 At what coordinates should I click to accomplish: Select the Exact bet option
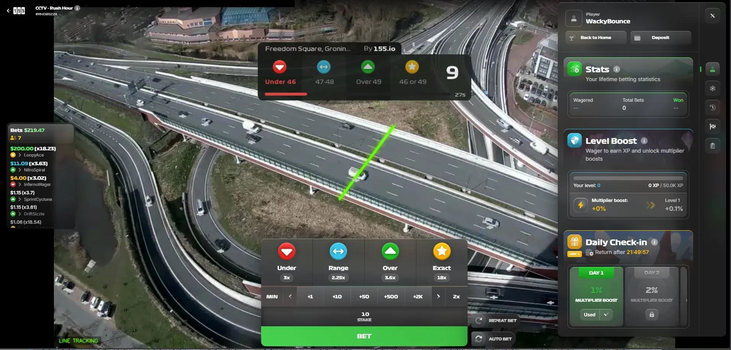[x=442, y=262]
